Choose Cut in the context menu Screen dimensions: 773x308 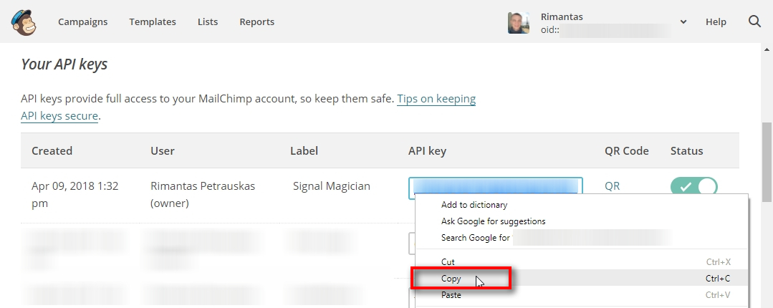[x=448, y=262]
